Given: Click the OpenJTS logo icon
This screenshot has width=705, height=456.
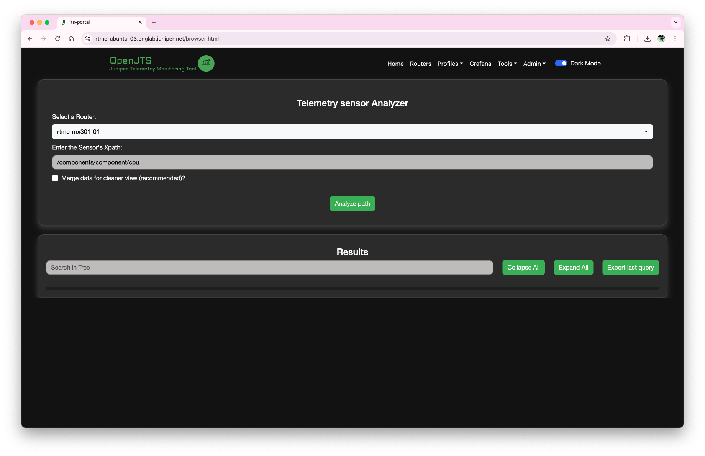Looking at the screenshot, I should point(206,63).
